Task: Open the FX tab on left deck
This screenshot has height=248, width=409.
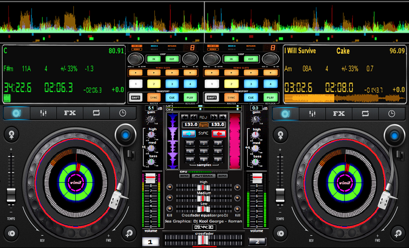Action: point(70,113)
